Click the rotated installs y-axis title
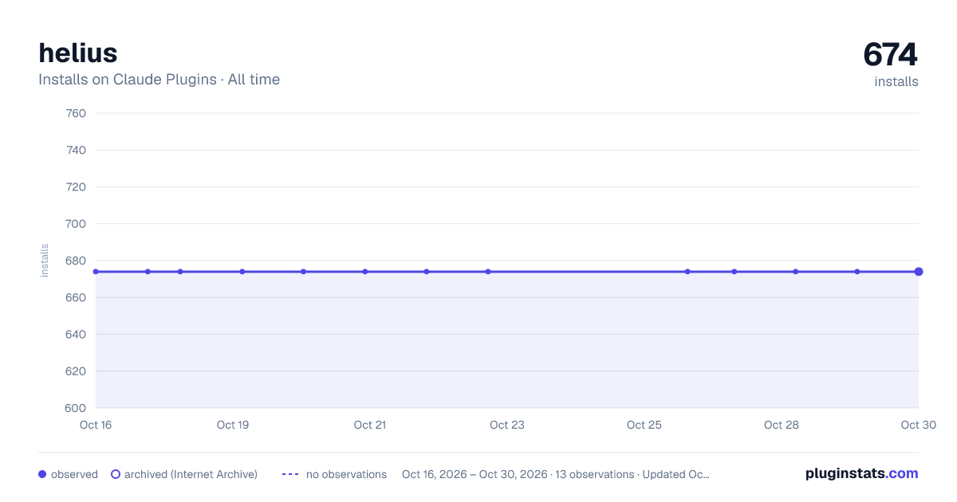This screenshot has width=957, height=502. [45, 261]
